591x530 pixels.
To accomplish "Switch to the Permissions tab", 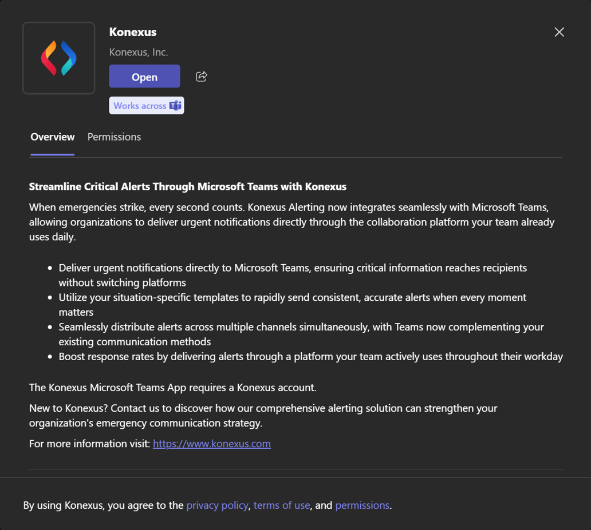I will (114, 137).
